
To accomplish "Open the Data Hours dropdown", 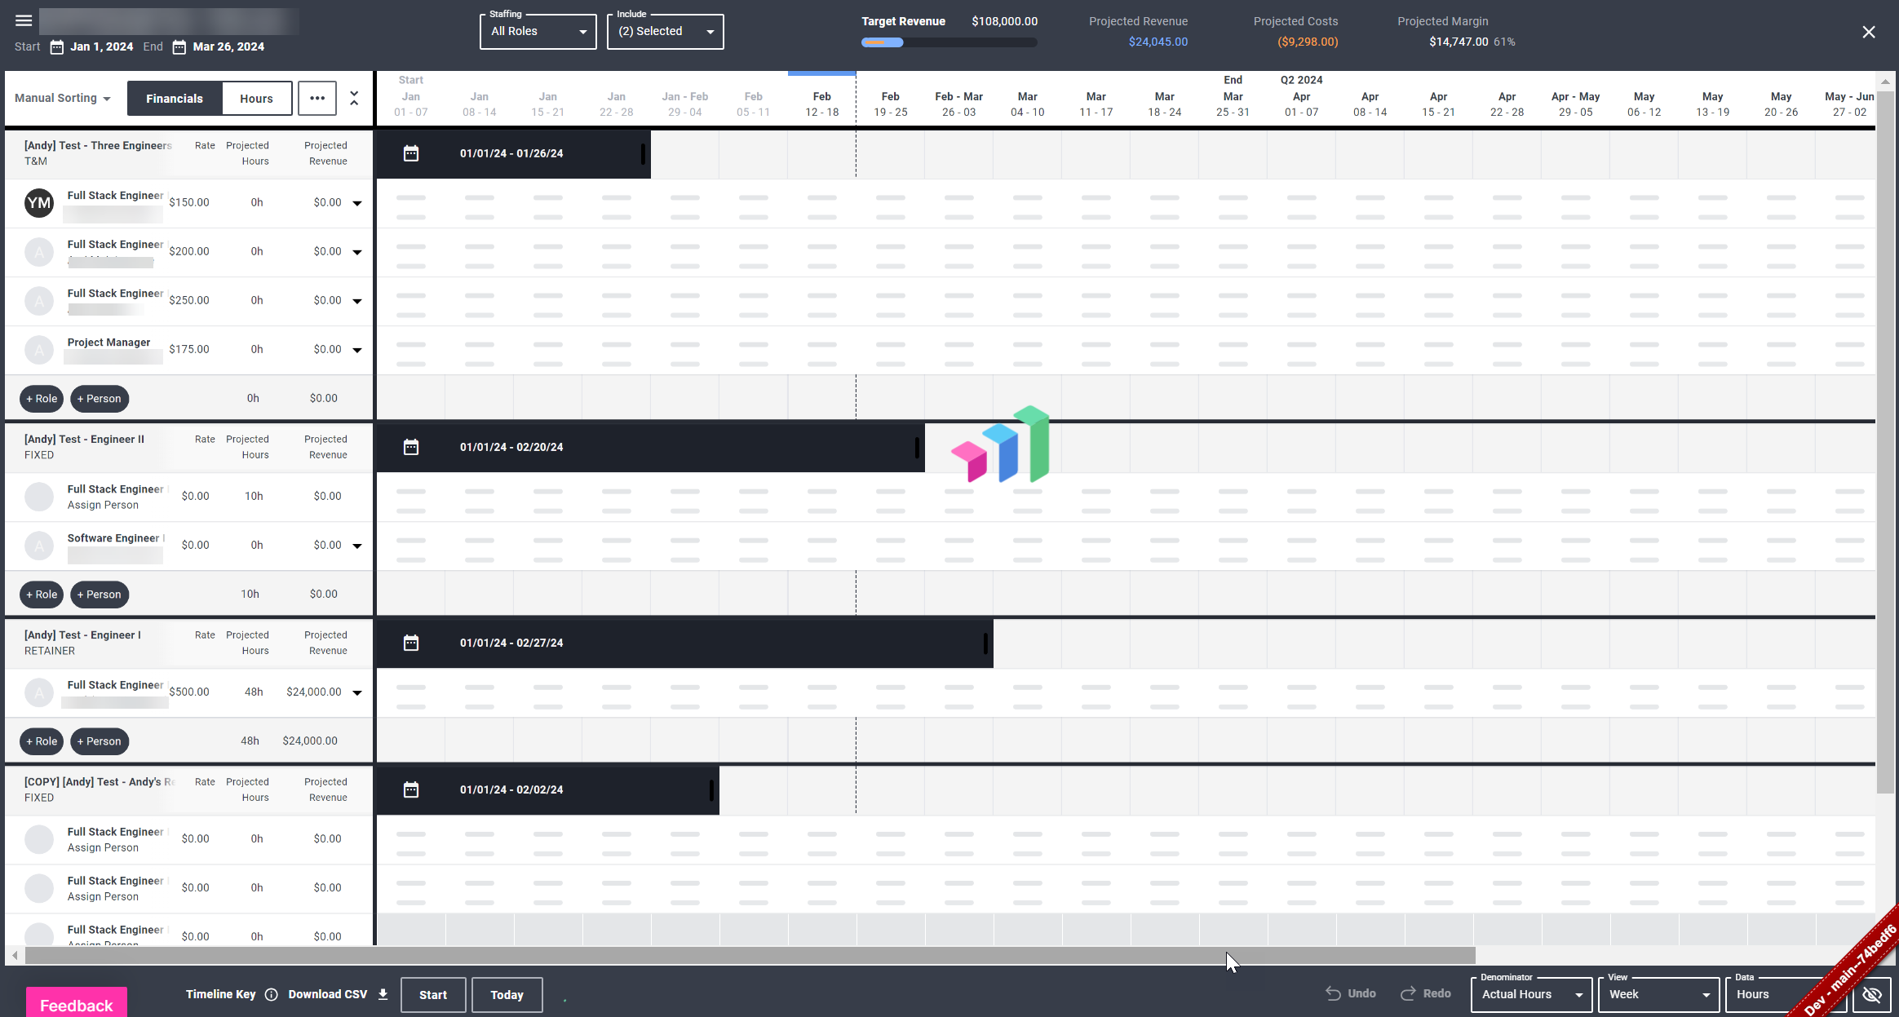I will 1786,994.
